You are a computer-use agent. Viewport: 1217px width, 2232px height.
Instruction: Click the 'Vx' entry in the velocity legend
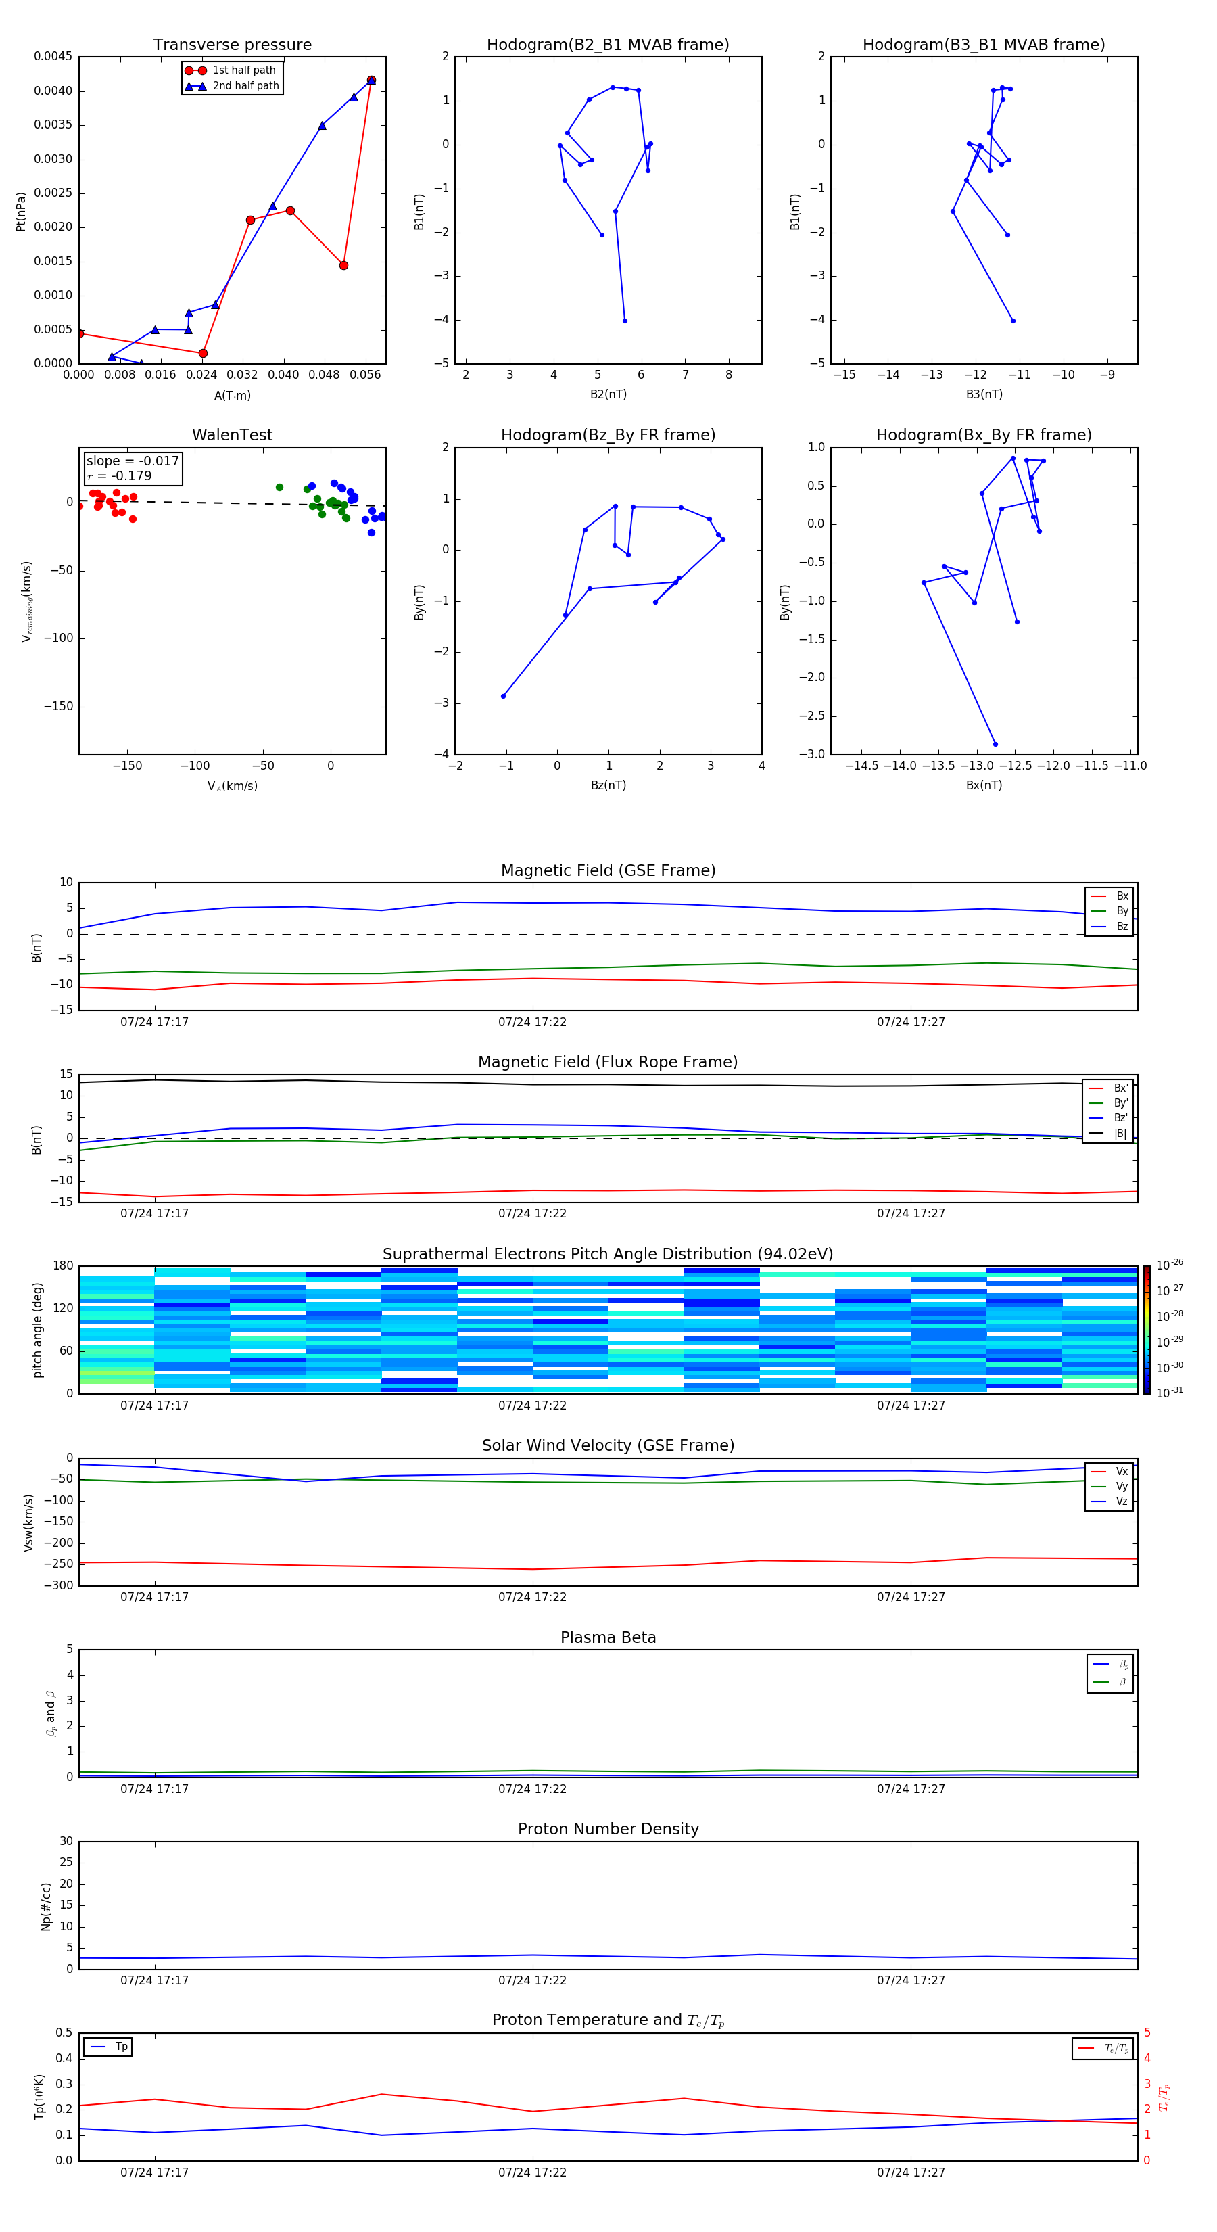pyautogui.click(x=1109, y=1471)
